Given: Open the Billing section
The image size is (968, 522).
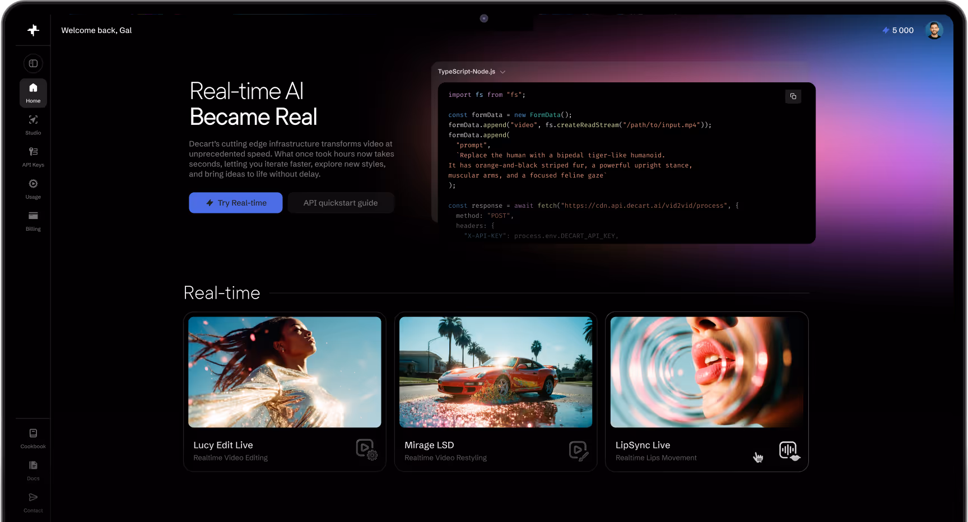Looking at the screenshot, I should coord(33,220).
